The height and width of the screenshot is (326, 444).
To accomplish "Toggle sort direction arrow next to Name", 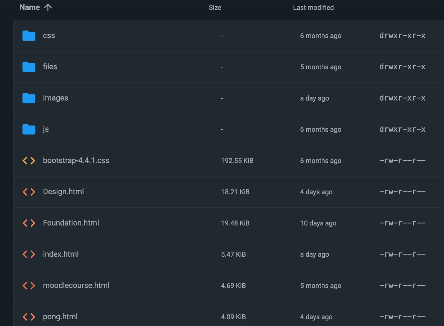I will pyautogui.click(x=48, y=7).
